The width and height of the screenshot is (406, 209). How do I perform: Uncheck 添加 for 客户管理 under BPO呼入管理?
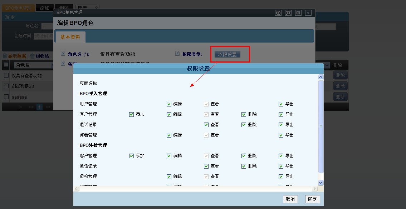131,114
